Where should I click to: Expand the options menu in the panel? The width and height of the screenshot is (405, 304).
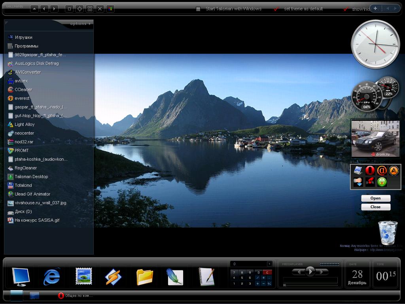[80, 24]
